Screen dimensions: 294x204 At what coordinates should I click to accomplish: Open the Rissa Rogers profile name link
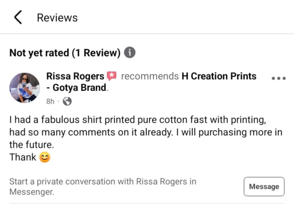pyautogui.click(x=75, y=76)
